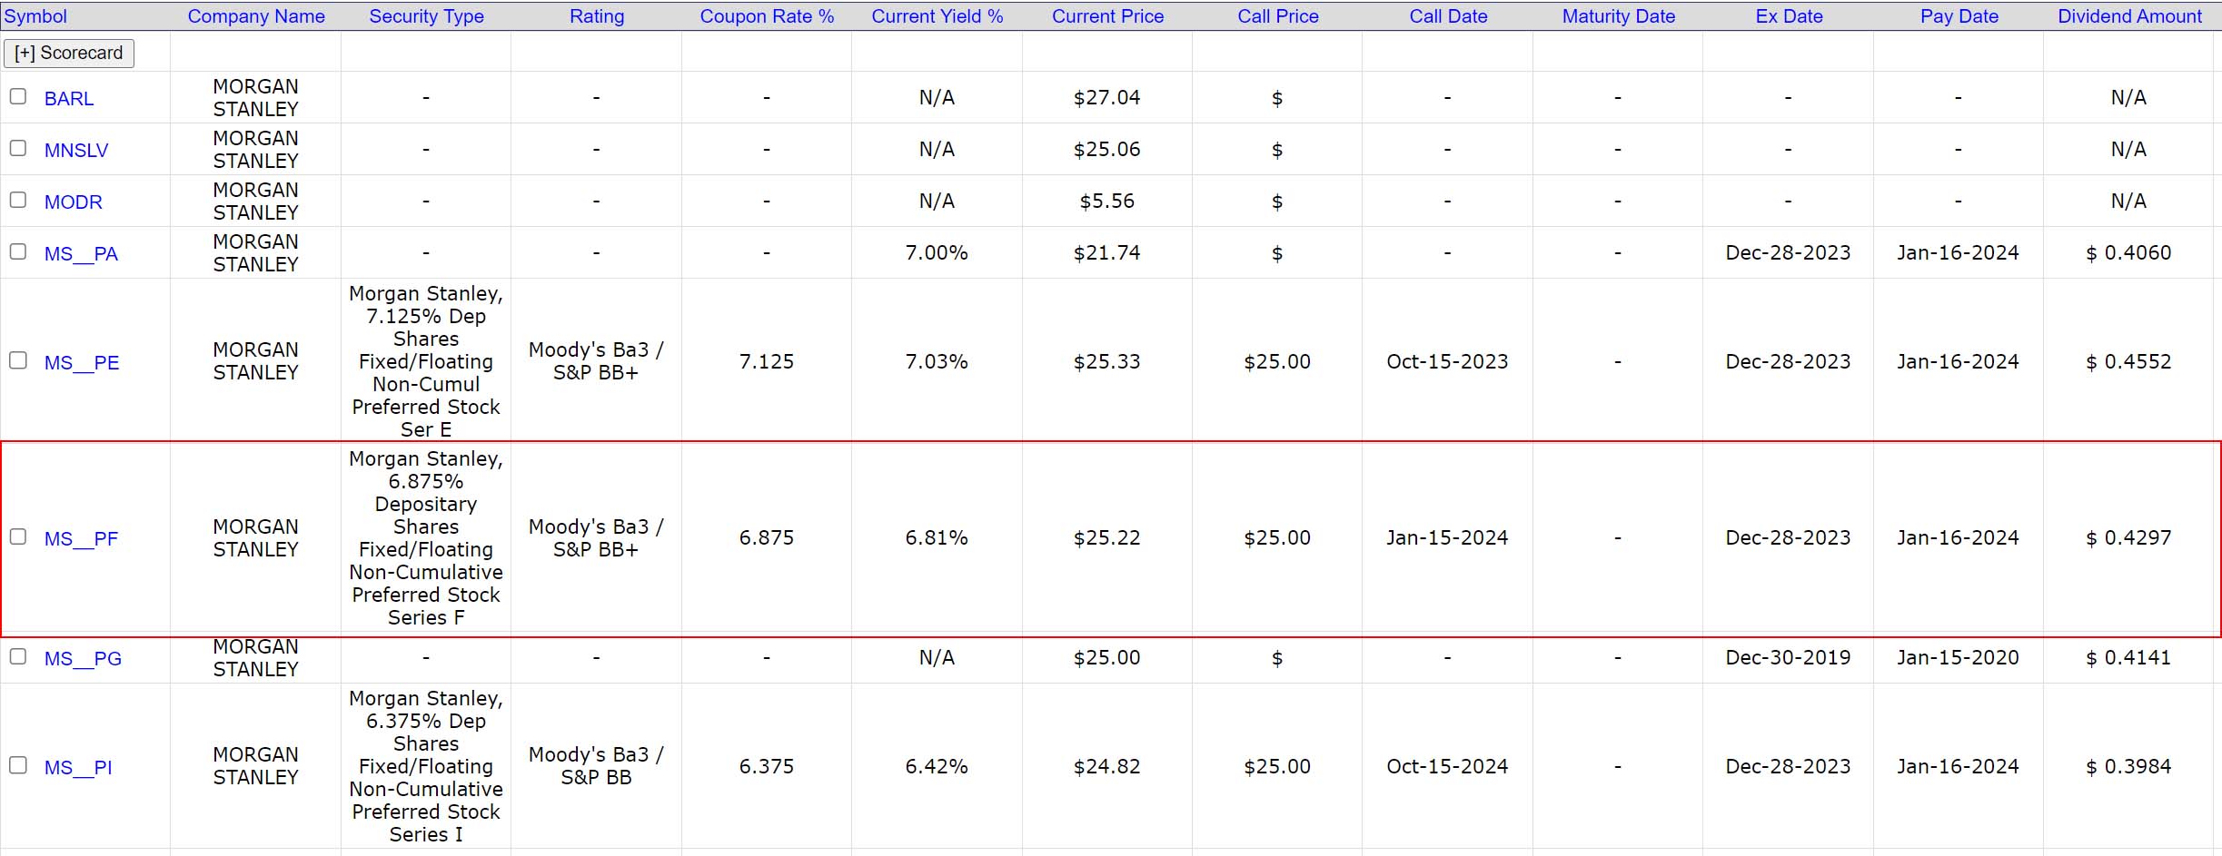This screenshot has height=856, width=2222.
Task: Select the 6.875 coupon rate cell
Action: [767, 537]
